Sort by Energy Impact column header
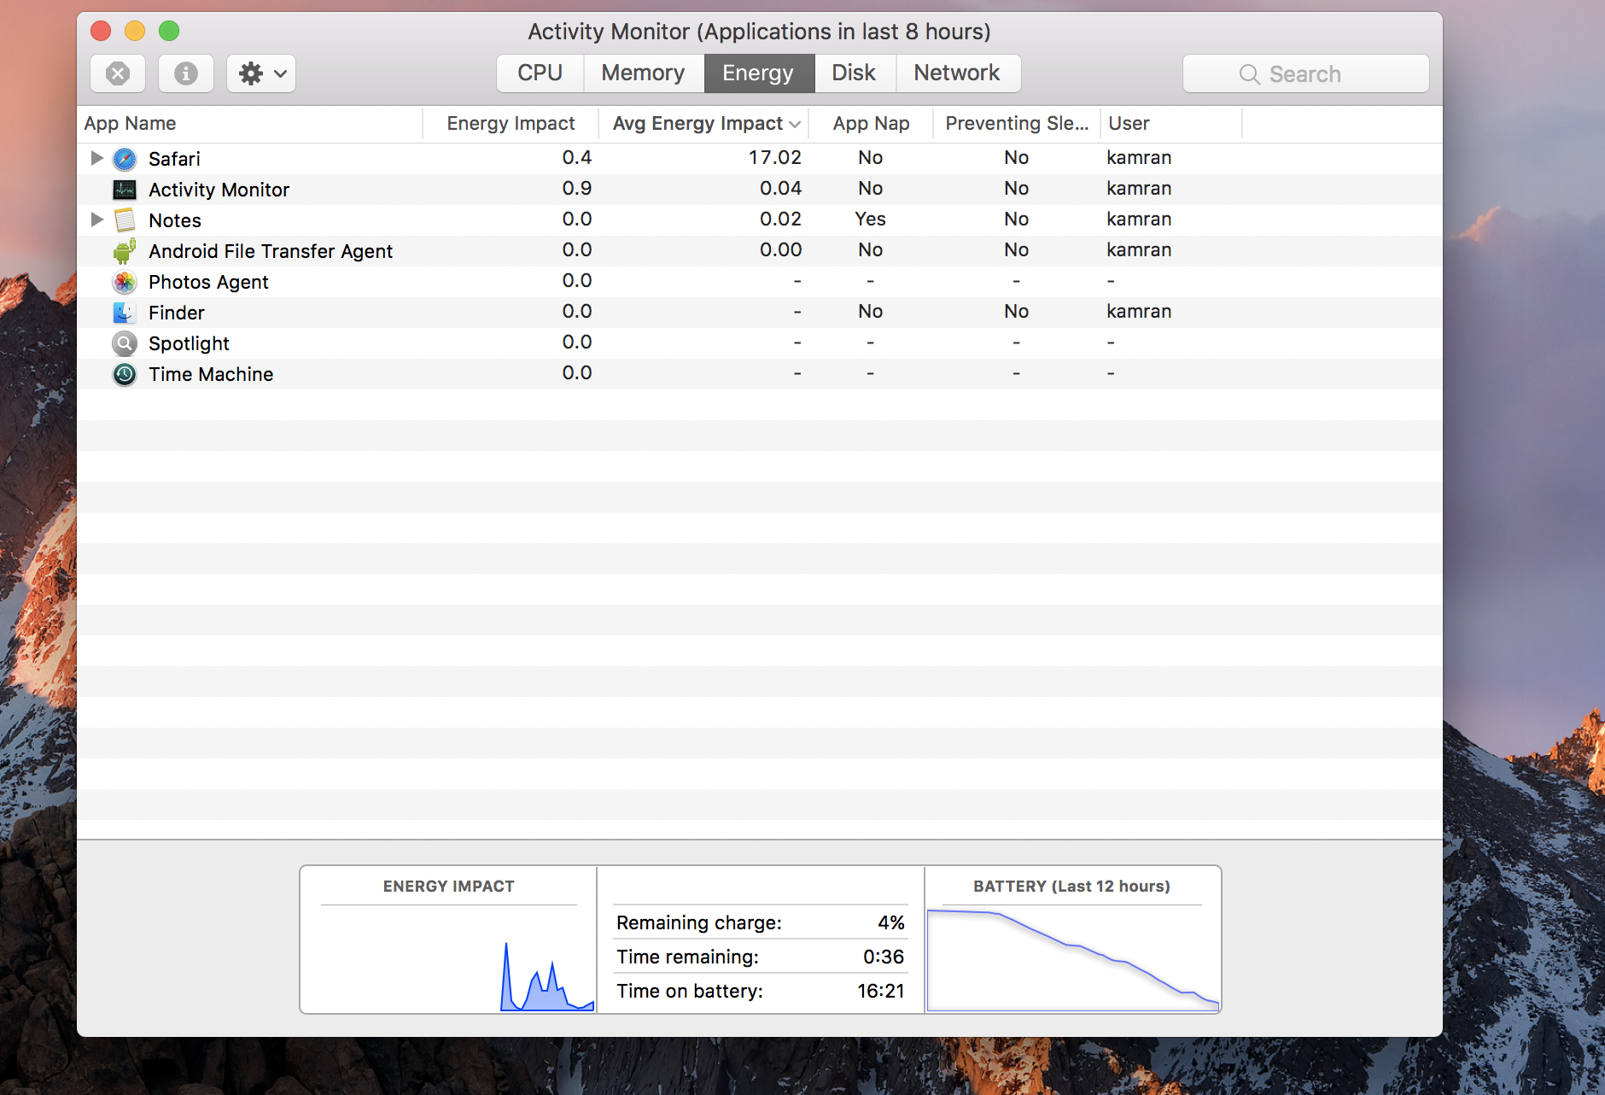1605x1095 pixels. [511, 124]
